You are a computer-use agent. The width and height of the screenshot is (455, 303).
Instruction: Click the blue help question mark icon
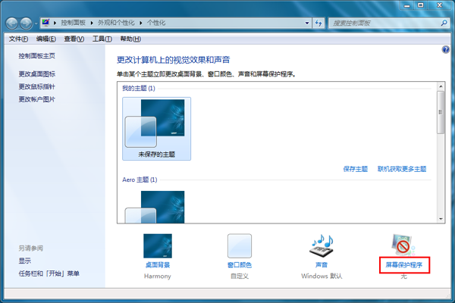(446, 49)
